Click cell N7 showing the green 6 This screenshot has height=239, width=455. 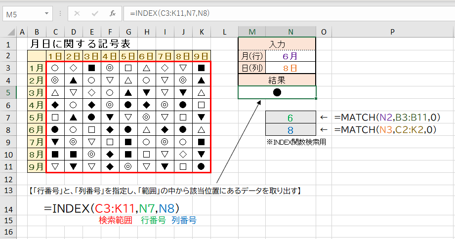[x=290, y=117]
